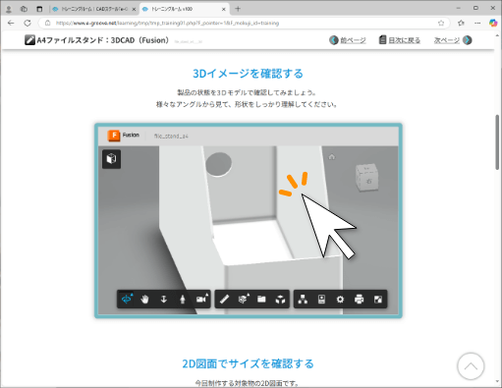Click the explode model icon
The width and height of the screenshot is (502, 388).
280,299
